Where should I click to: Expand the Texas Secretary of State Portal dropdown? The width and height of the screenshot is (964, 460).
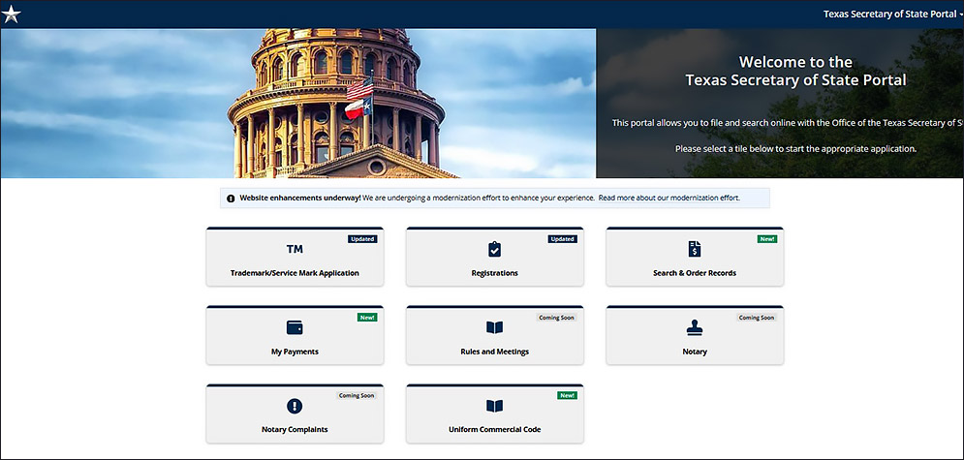point(891,14)
